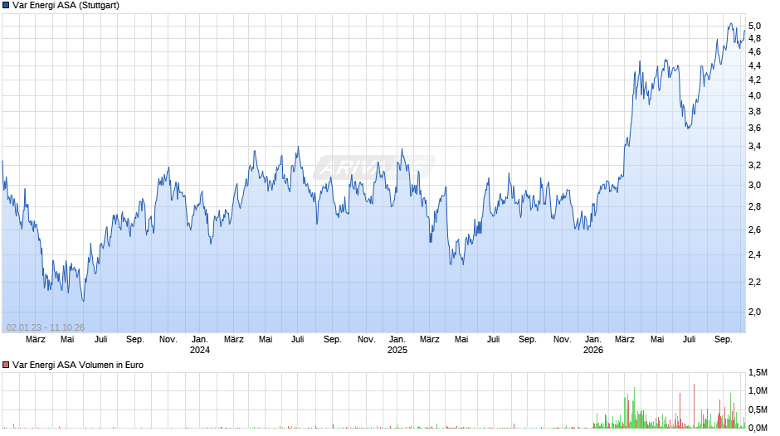
Task: Click the "Jan." label above 2024
Action: (200, 340)
